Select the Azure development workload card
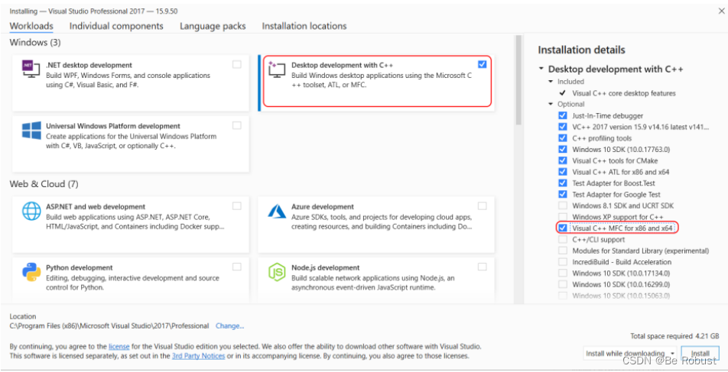728x372 pixels. [x=376, y=225]
